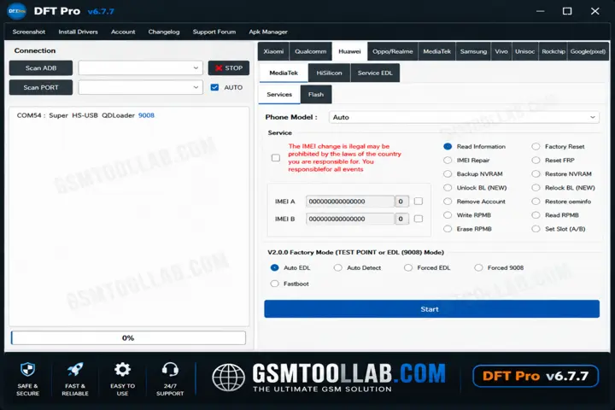Screen dimensions: 615x410
Task: Select IMEI Repair radio option
Action: pyautogui.click(x=448, y=160)
